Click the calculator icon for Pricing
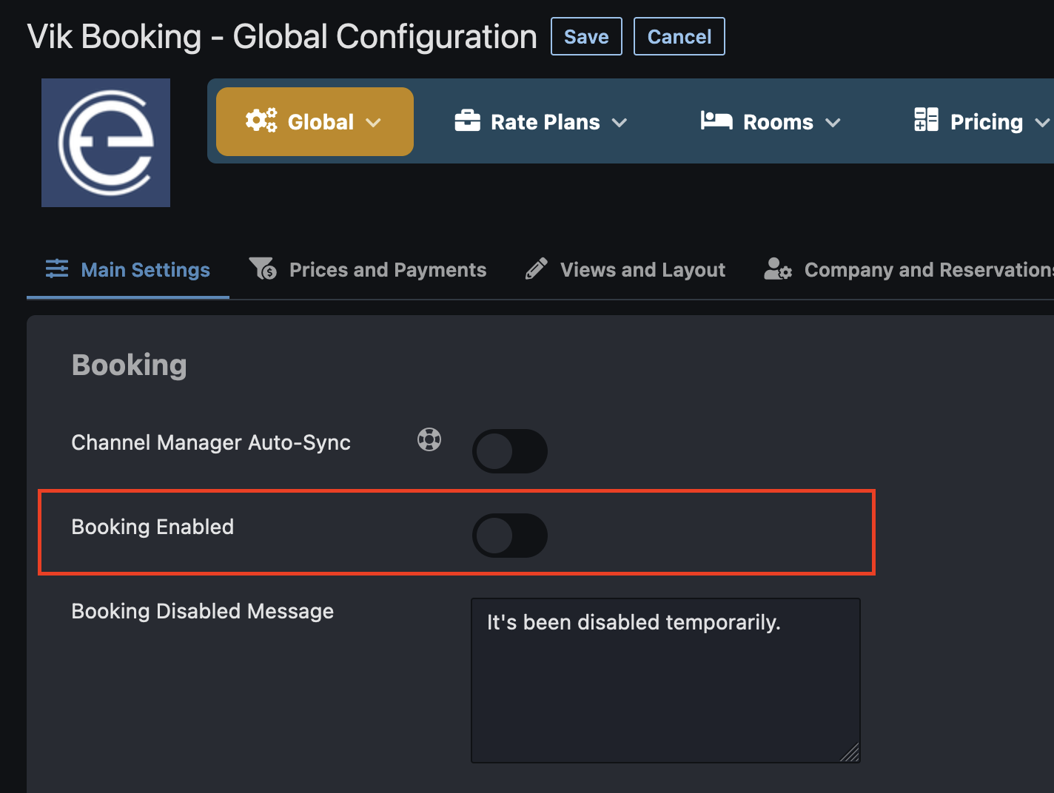Screen dimensions: 1054x793 926,120
